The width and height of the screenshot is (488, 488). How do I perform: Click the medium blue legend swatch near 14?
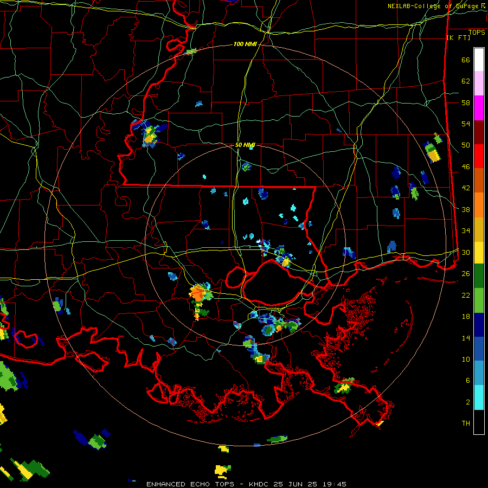coord(479,349)
